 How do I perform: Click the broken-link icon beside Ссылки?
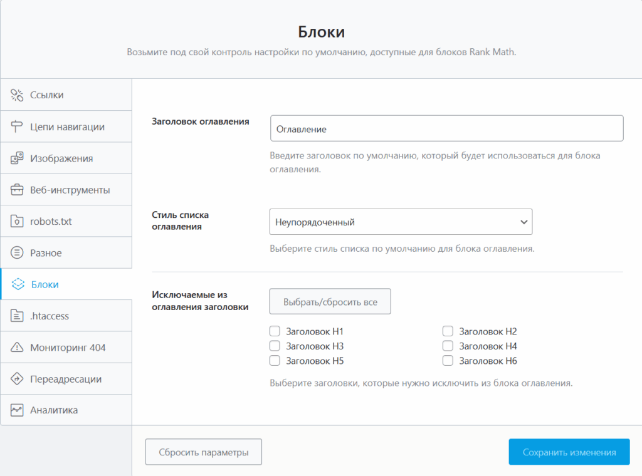tap(18, 95)
